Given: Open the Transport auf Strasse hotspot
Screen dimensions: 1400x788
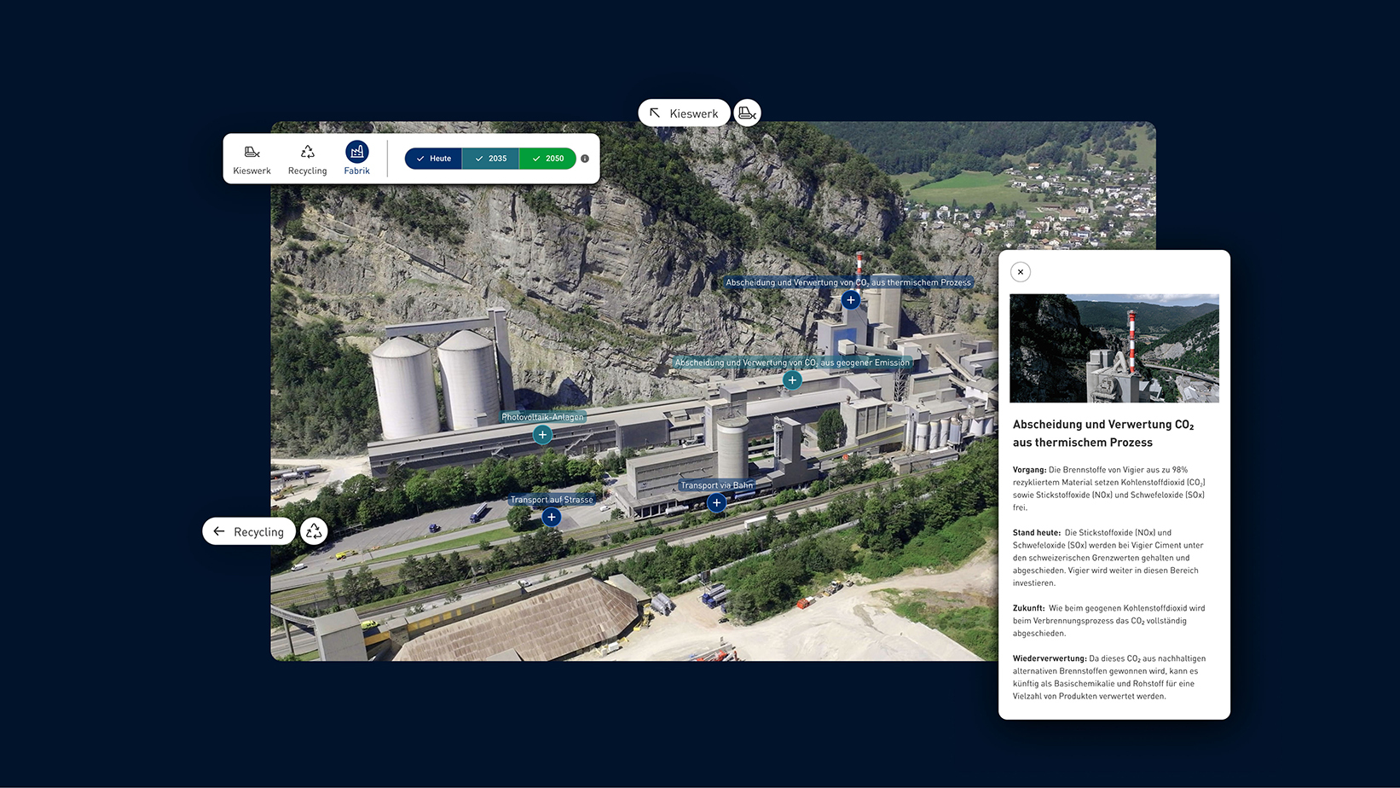Looking at the screenshot, I should (552, 517).
